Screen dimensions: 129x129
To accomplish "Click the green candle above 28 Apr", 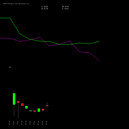I will click(x=39, y=110).
